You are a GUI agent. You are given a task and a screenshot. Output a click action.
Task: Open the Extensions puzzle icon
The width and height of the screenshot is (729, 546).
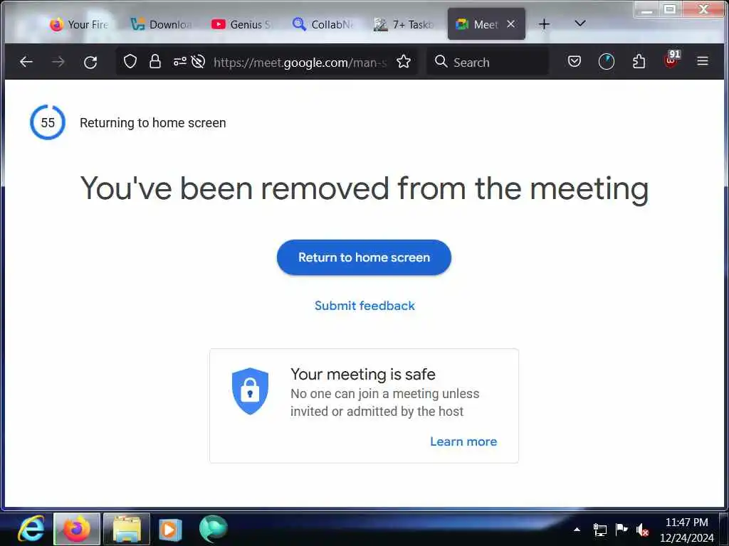click(639, 61)
